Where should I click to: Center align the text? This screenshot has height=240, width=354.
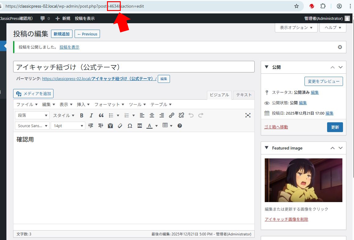pos(152,115)
